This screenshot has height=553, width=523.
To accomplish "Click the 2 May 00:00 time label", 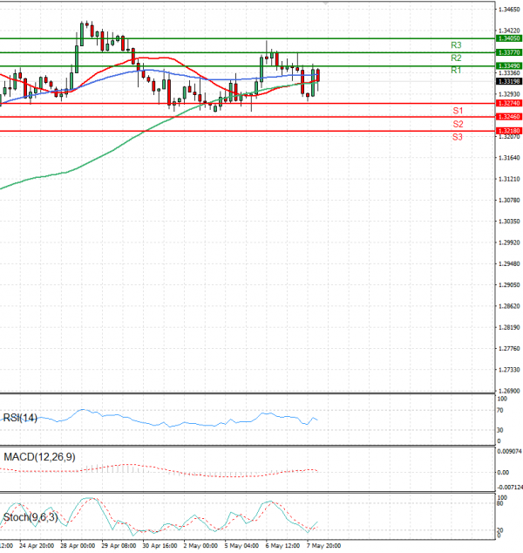I will tap(200, 546).
